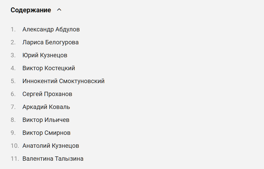Viewport: 264px width, 169px height.
Task: Click list number 5 beside Смоктуновский
Action: coord(13,81)
